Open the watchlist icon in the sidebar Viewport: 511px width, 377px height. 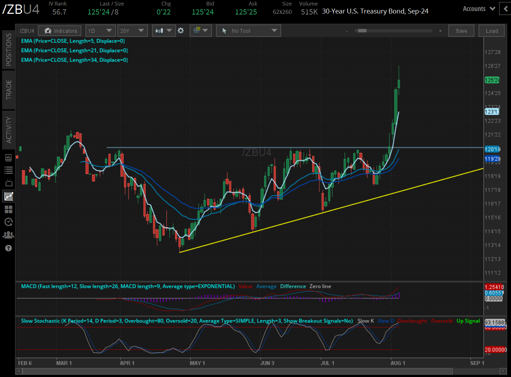tap(9, 170)
